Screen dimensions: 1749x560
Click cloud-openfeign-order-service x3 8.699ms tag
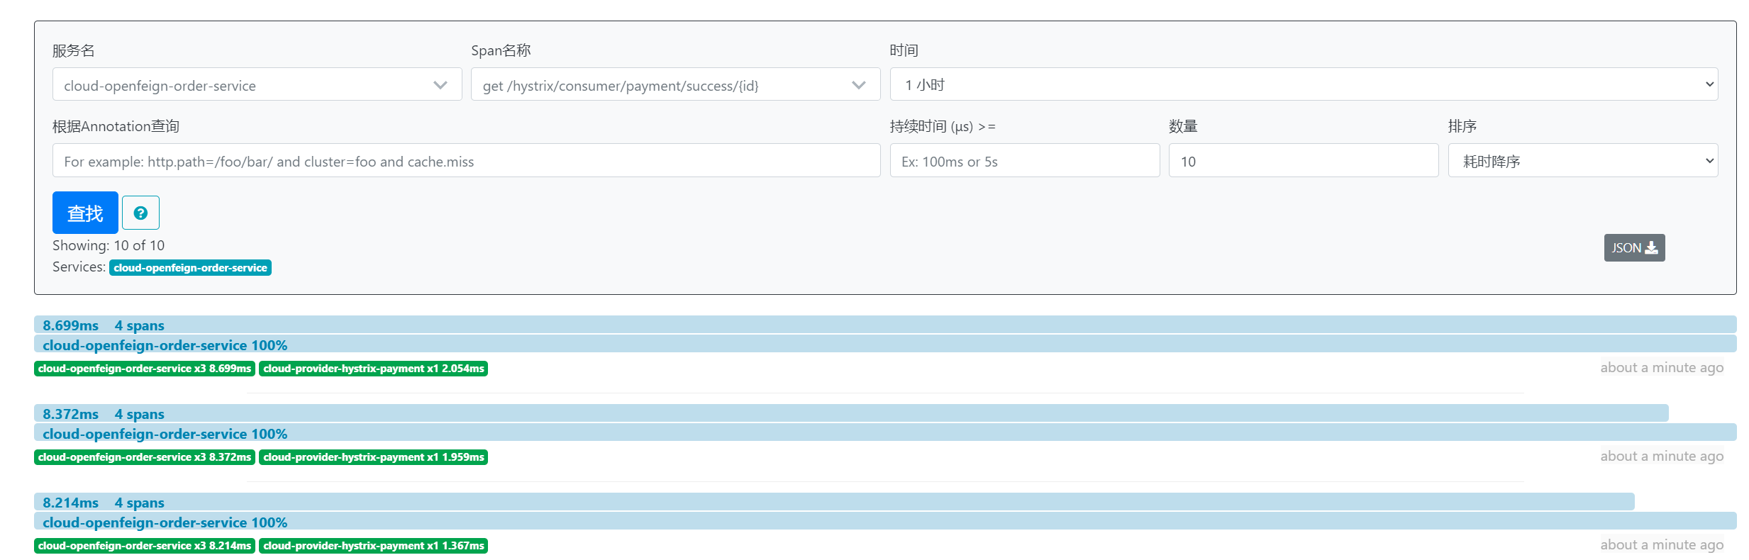[x=145, y=369]
